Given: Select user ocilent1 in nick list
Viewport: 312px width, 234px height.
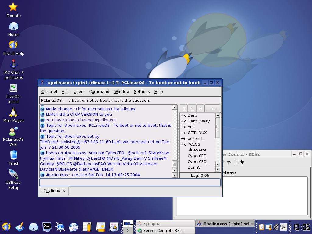Looking at the screenshot, I should pos(197,139).
